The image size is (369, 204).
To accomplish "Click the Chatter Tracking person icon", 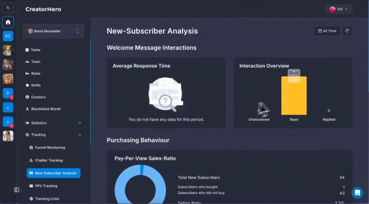I will click(x=31, y=160).
